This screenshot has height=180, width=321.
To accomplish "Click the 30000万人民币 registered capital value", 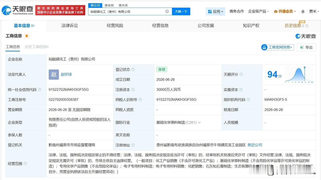I will coord(168,90).
